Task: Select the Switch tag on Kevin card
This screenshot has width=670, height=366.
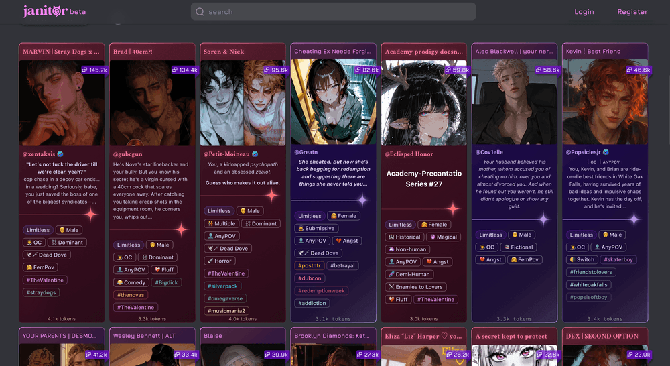Action: coord(582,259)
